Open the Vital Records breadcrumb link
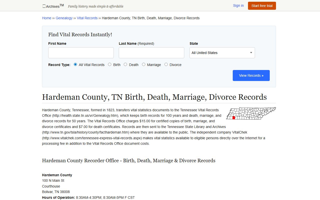The height and width of the screenshot is (200, 320). pos(87,18)
